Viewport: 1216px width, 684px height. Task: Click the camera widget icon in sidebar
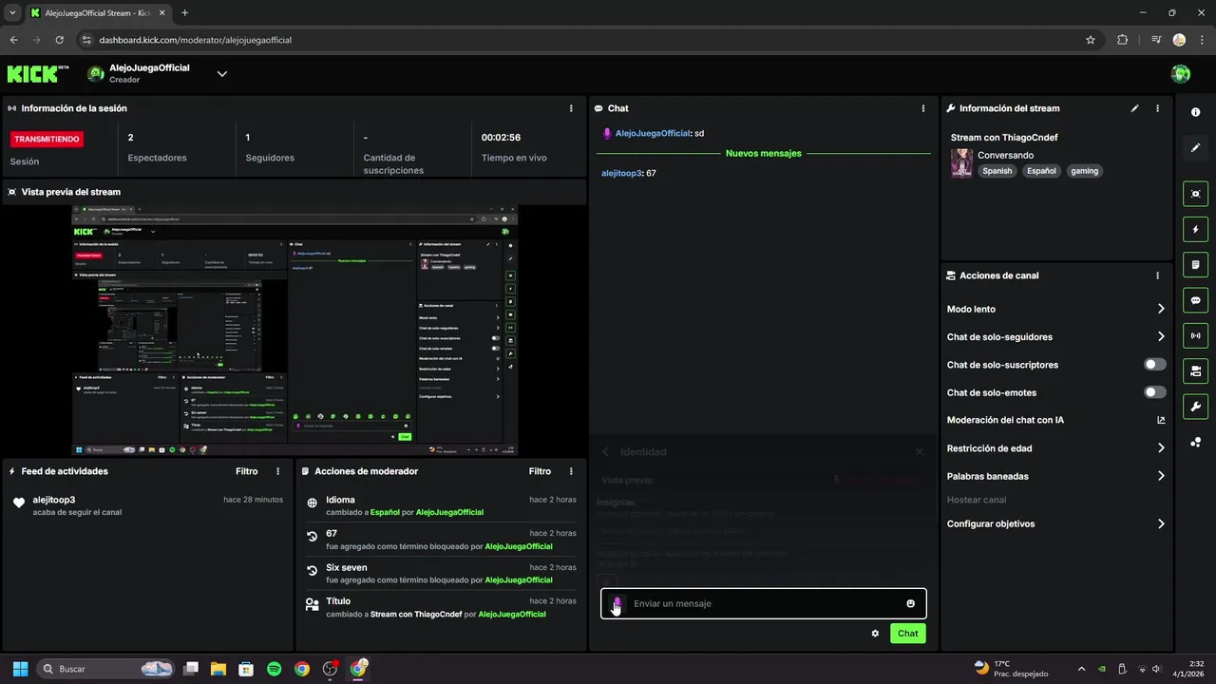pyautogui.click(x=1195, y=370)
